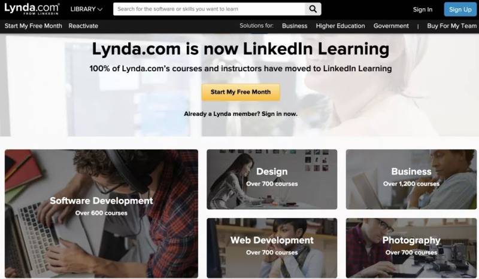Click the magnifying glass search icon
Viewport: 479px width, 279px height.
(313, 9)
